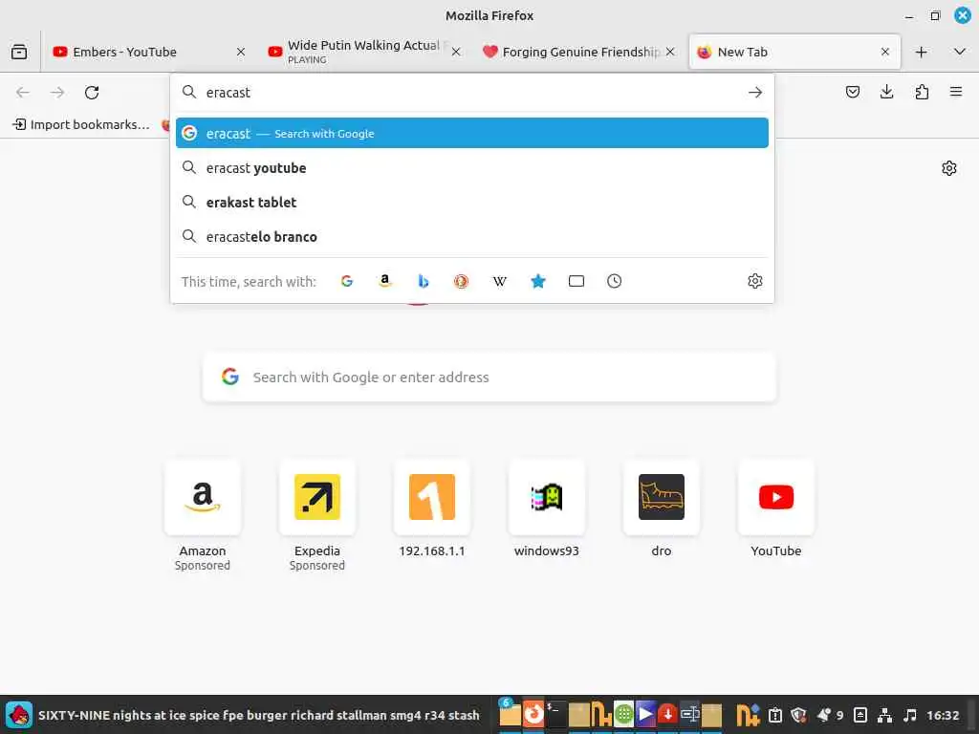Select the eracastelo branco suggestion
Viewport: 979px width, 734px height.
pyautogui.click(x=472, y=237)
